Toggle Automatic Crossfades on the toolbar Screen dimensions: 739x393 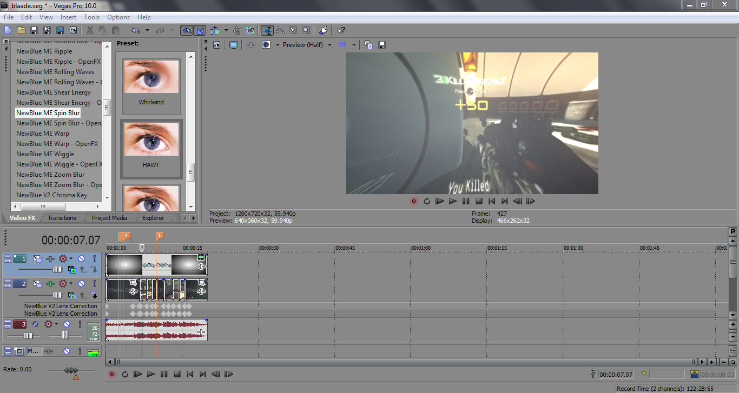pyautogui.click(x=200, y=30)
